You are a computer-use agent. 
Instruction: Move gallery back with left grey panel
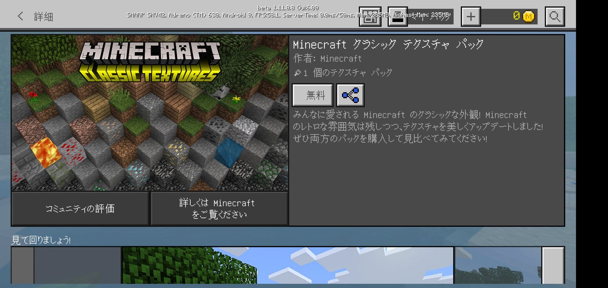23,265
